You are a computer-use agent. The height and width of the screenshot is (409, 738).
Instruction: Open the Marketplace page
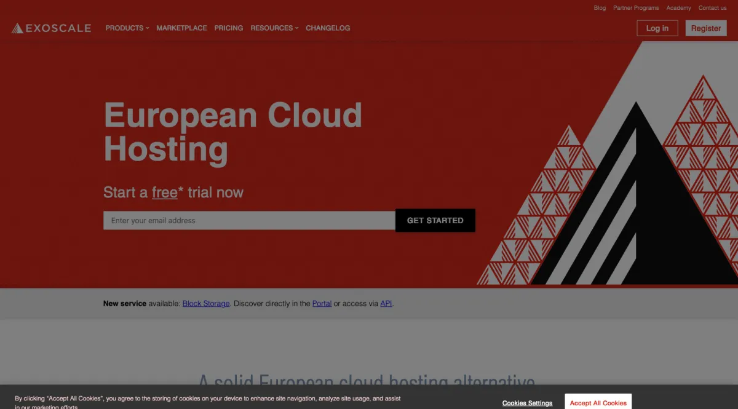point(181,28)
